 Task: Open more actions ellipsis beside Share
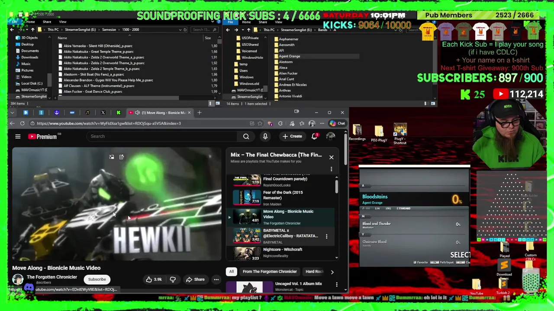(216, 279)
